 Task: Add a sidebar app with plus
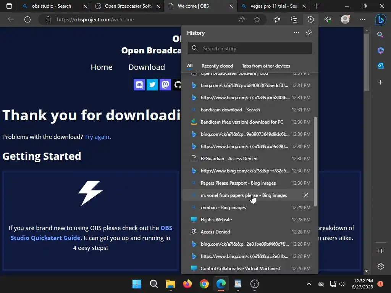pos(381,82)
